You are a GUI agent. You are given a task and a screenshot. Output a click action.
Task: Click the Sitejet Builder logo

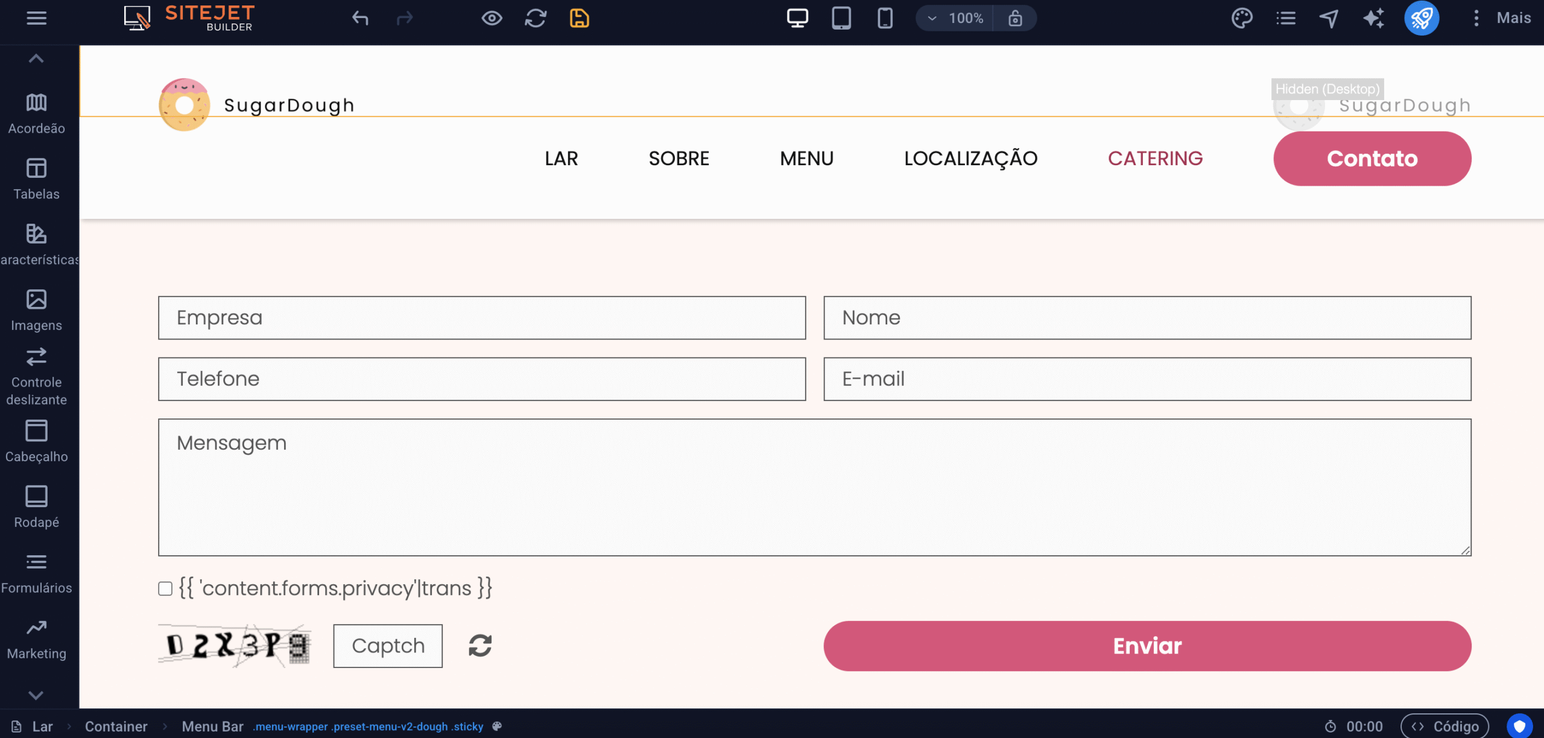click(x=189, y=18)
